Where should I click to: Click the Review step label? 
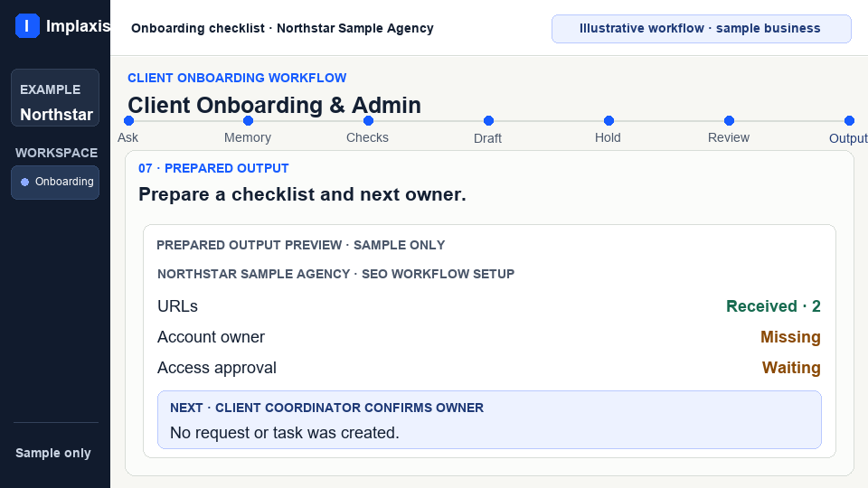click(729, 137)
